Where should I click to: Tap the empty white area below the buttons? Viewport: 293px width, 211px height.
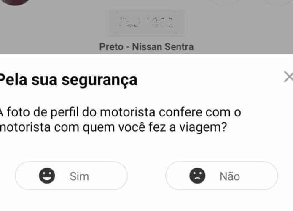(x=147, y=201)
